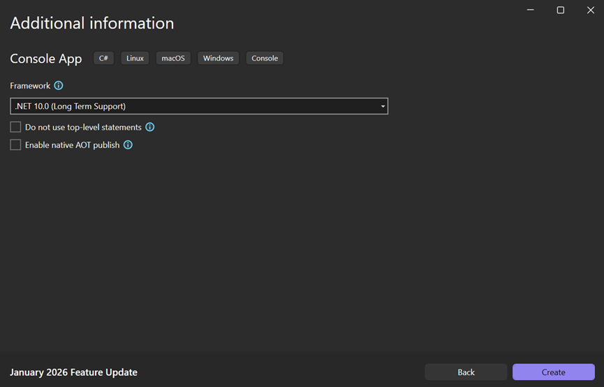604x387 pixels.
Task: Tick 'Enable native AOT publish' checkbox
Action: point(15,144)
